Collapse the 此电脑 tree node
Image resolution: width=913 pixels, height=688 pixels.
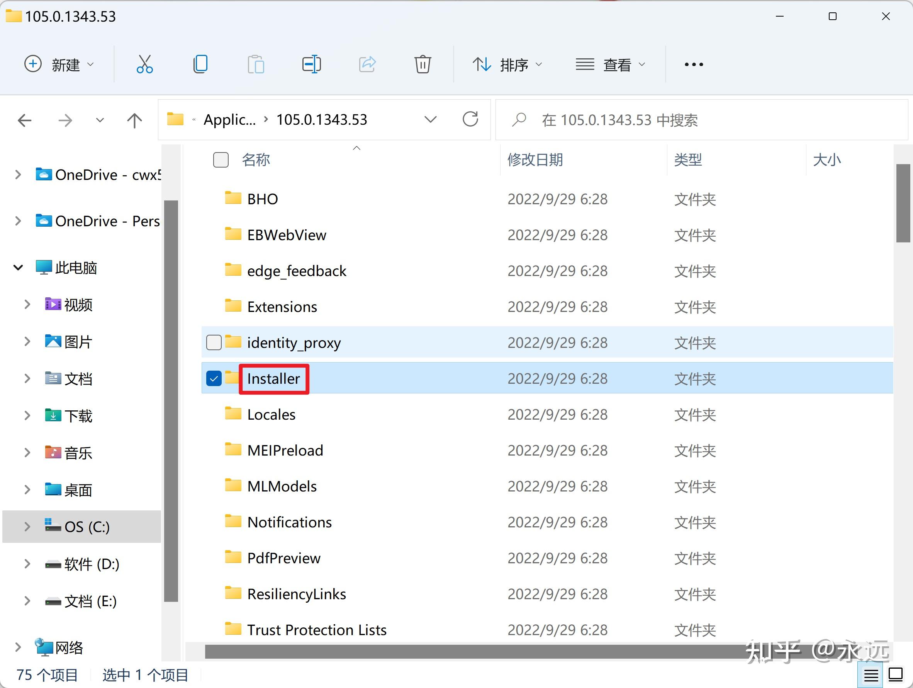click(18, 268)
